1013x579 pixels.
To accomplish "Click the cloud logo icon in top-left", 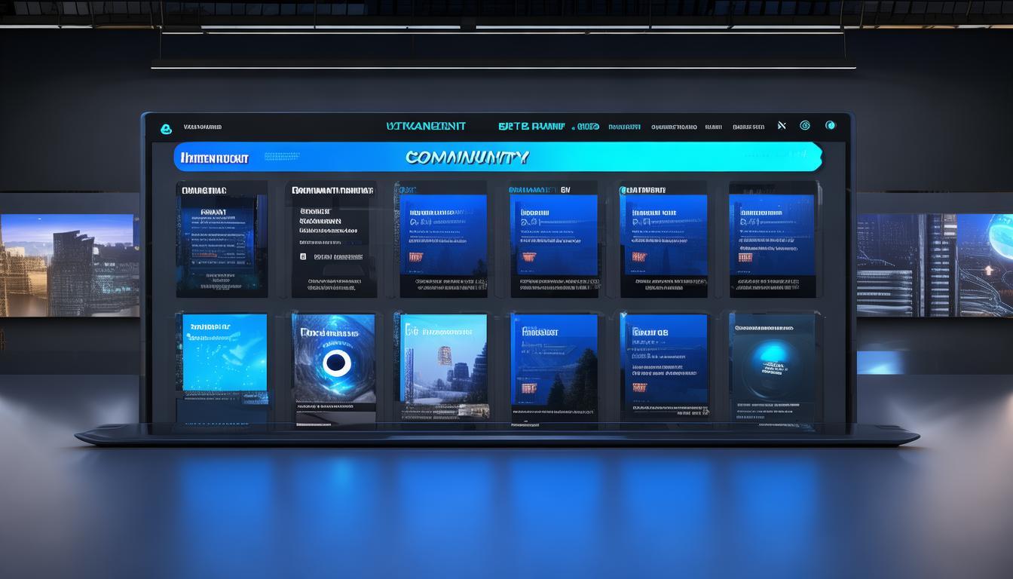I will point(166,129).
